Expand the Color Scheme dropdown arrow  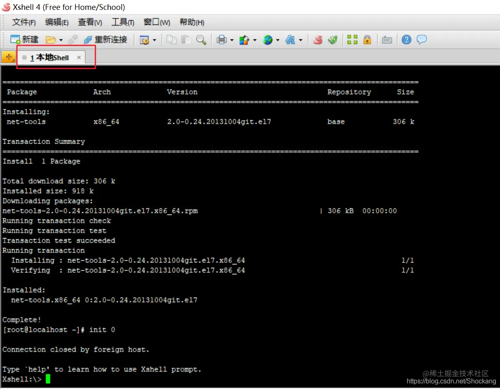255,40
